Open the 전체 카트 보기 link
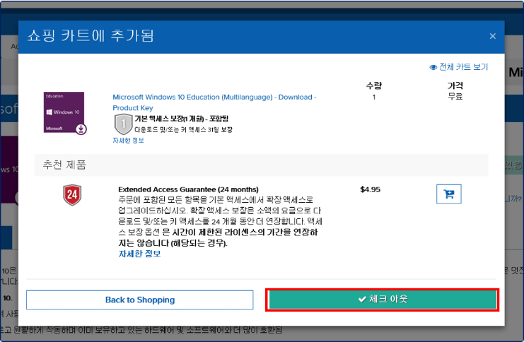The image size is (524, 342). tap(463, 68)
